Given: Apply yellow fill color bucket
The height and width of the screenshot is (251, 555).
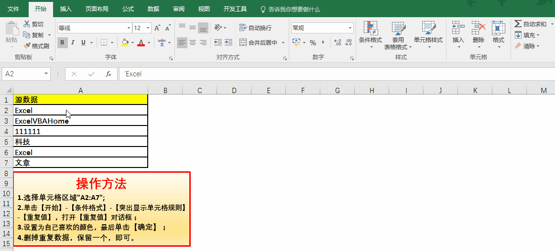Looking at the screenshot, I should click(x=125, y=43).
